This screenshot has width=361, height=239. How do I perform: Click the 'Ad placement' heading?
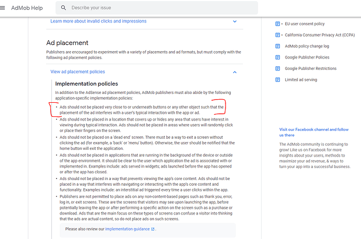tap(67, 43)
